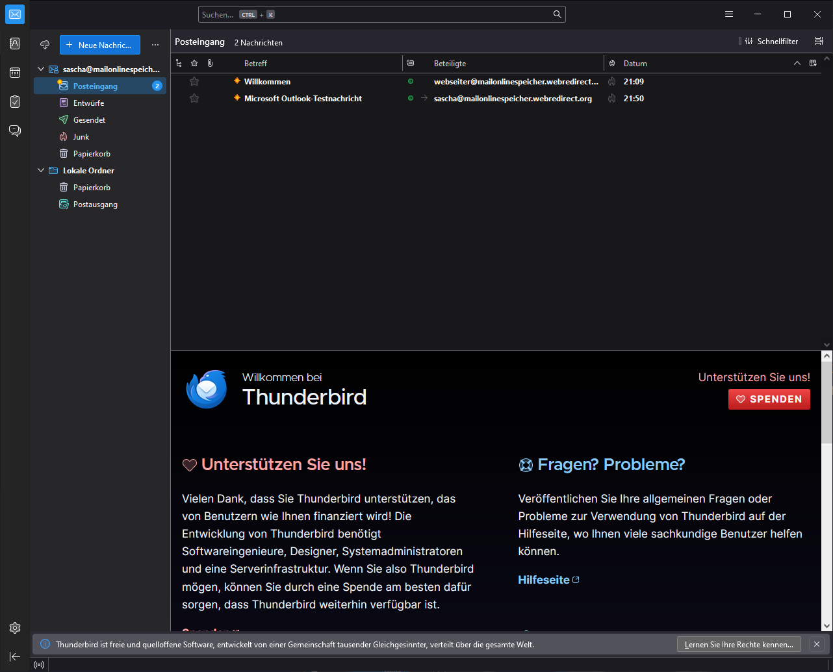Image resolution: width=833 pixels, height=672 pixels.
Task: Sort messages by Beteiligte column
Action: [450, 64]
